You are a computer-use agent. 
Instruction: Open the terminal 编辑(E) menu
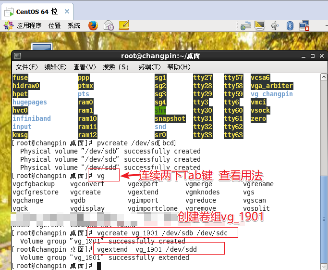56,67
